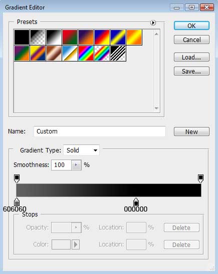218x274 pixels.
Task: Maximize the Gradient Editor window
Action: pos(192,7)
